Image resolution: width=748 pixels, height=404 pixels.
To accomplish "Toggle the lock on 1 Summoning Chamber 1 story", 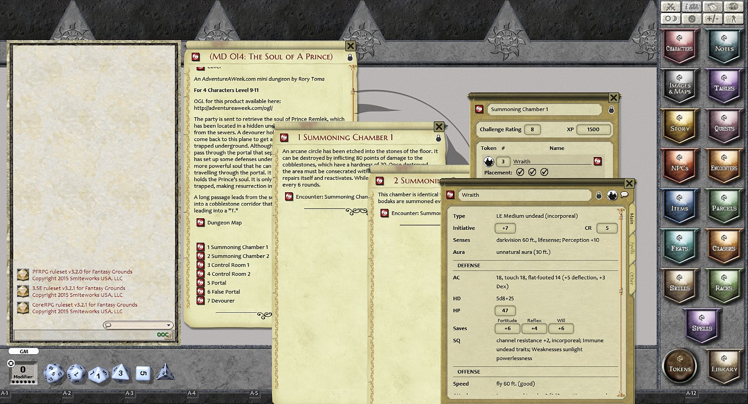I will (438, 138).
